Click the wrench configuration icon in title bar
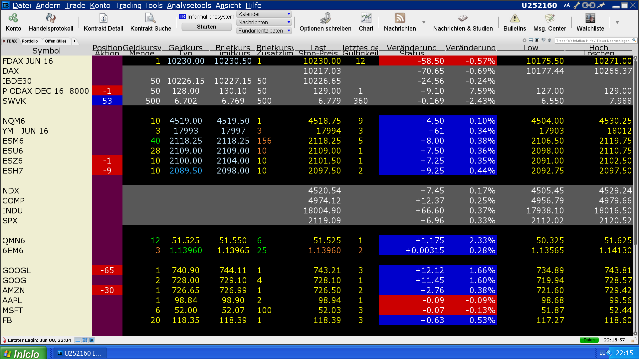The height and width of the screenshot is (359, 639). click(x=576, y=5)
